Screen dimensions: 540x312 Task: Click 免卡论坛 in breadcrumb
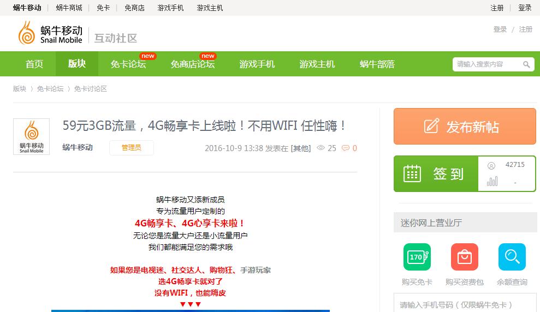[50, 89]
